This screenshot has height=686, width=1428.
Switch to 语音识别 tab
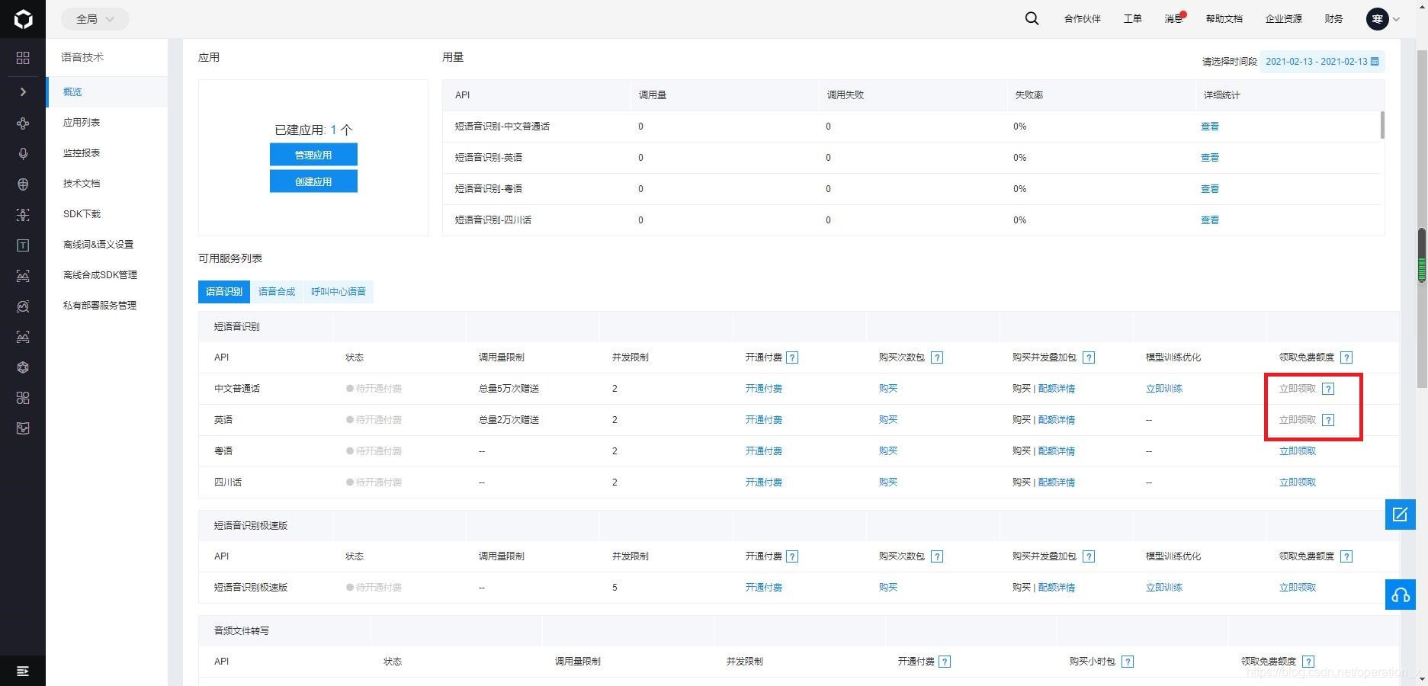pos(224,291)
